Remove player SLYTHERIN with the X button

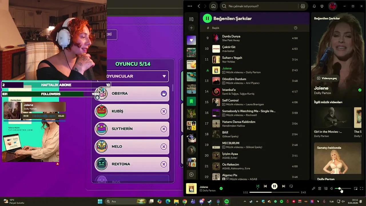[164, 129]
